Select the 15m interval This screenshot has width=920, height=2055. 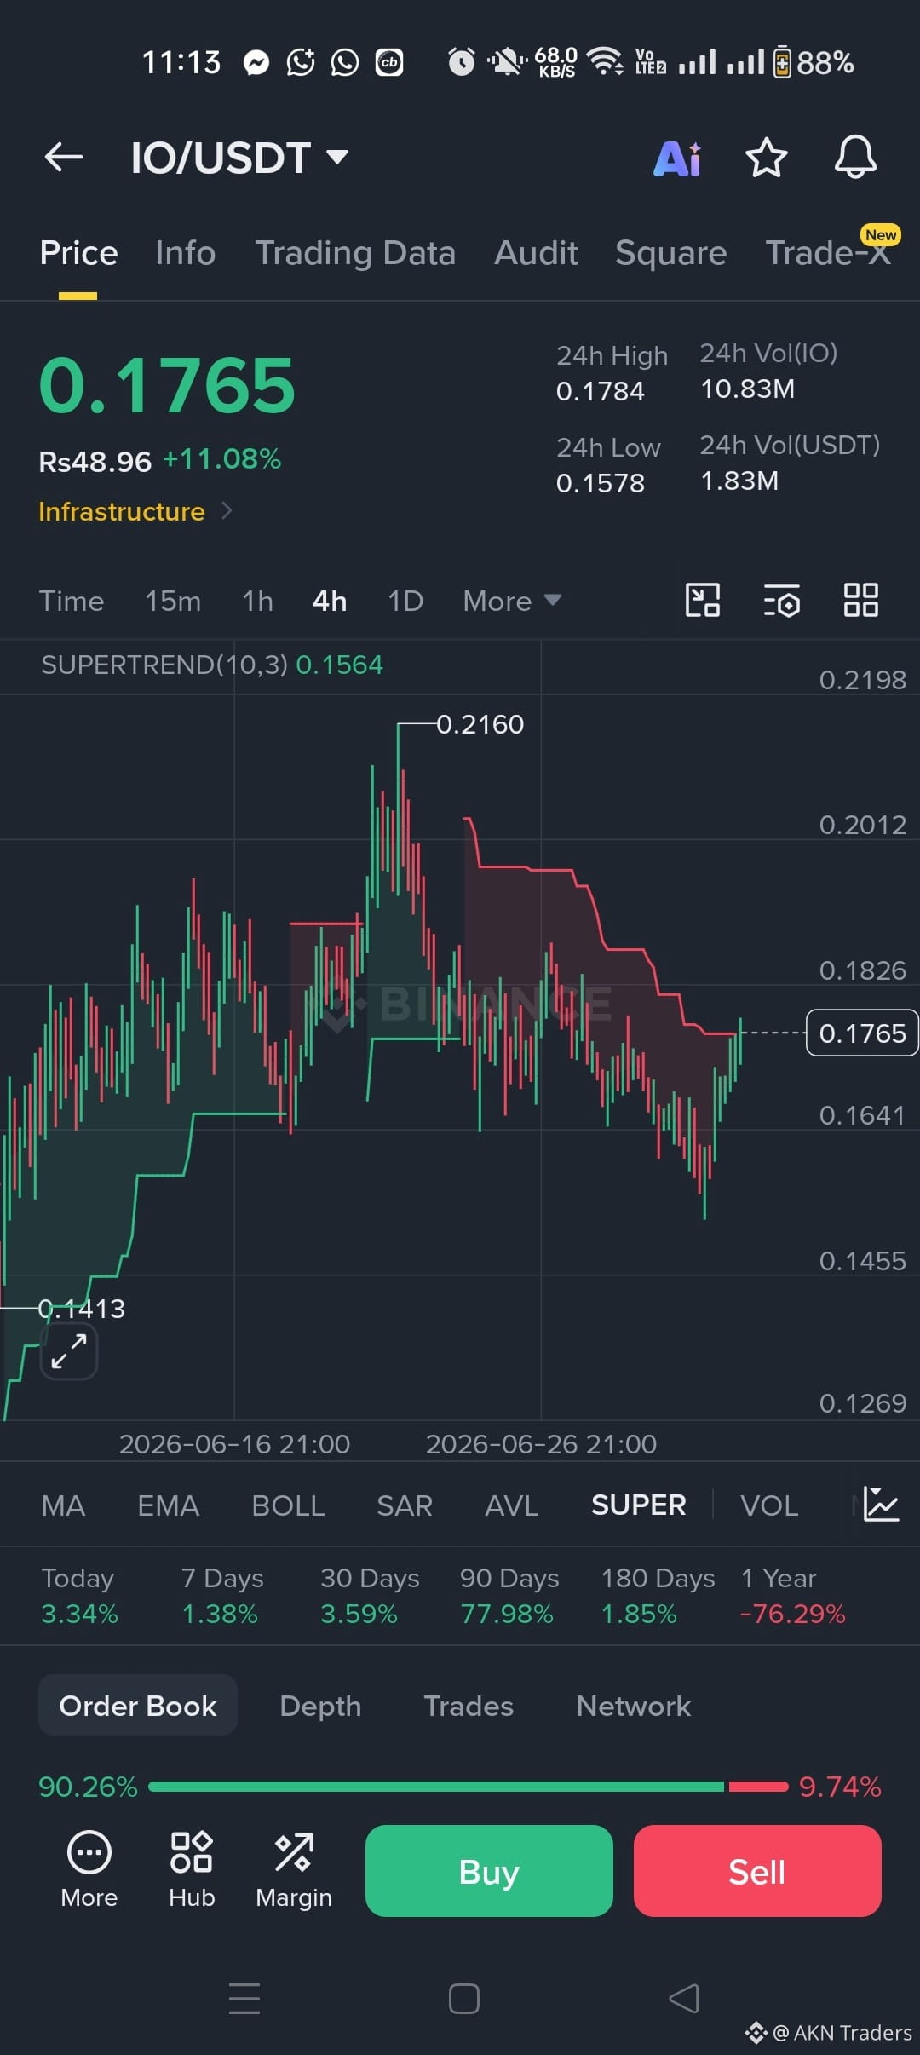[173, 601]
